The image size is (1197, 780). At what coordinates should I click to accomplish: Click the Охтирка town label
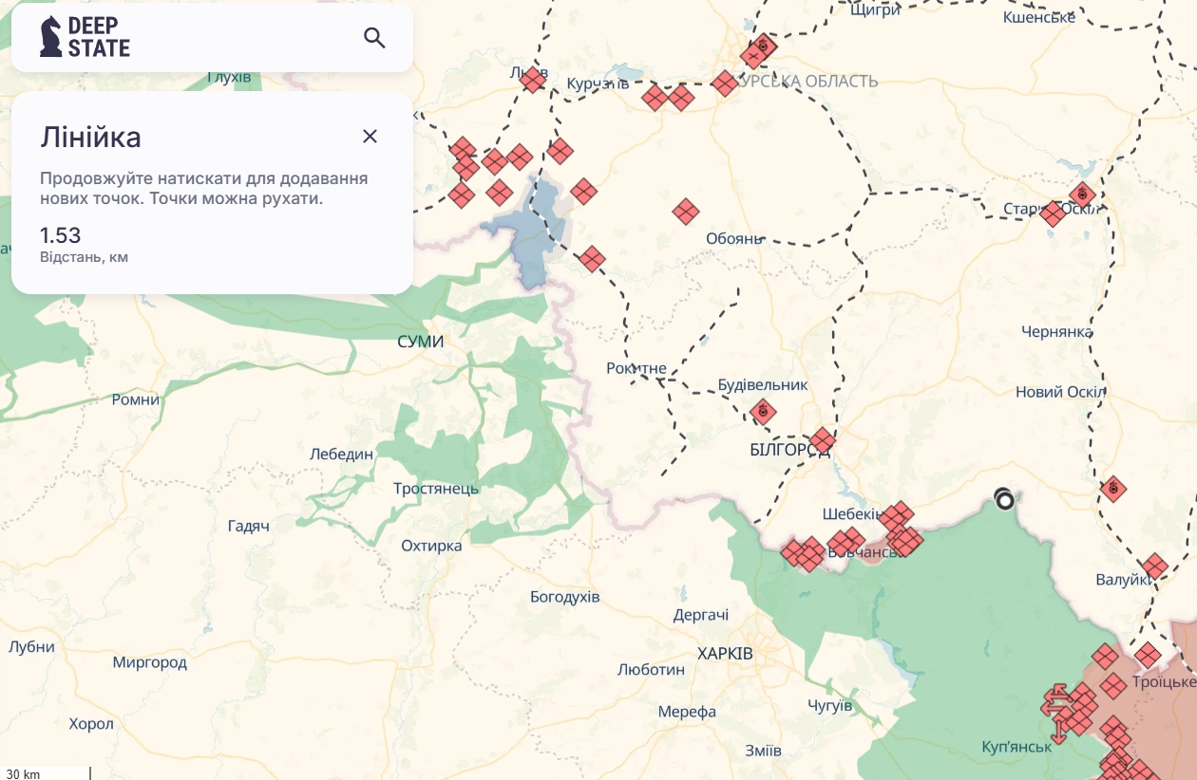430,546
